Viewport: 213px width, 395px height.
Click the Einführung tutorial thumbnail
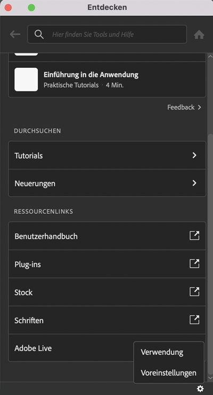pos(26,79)
